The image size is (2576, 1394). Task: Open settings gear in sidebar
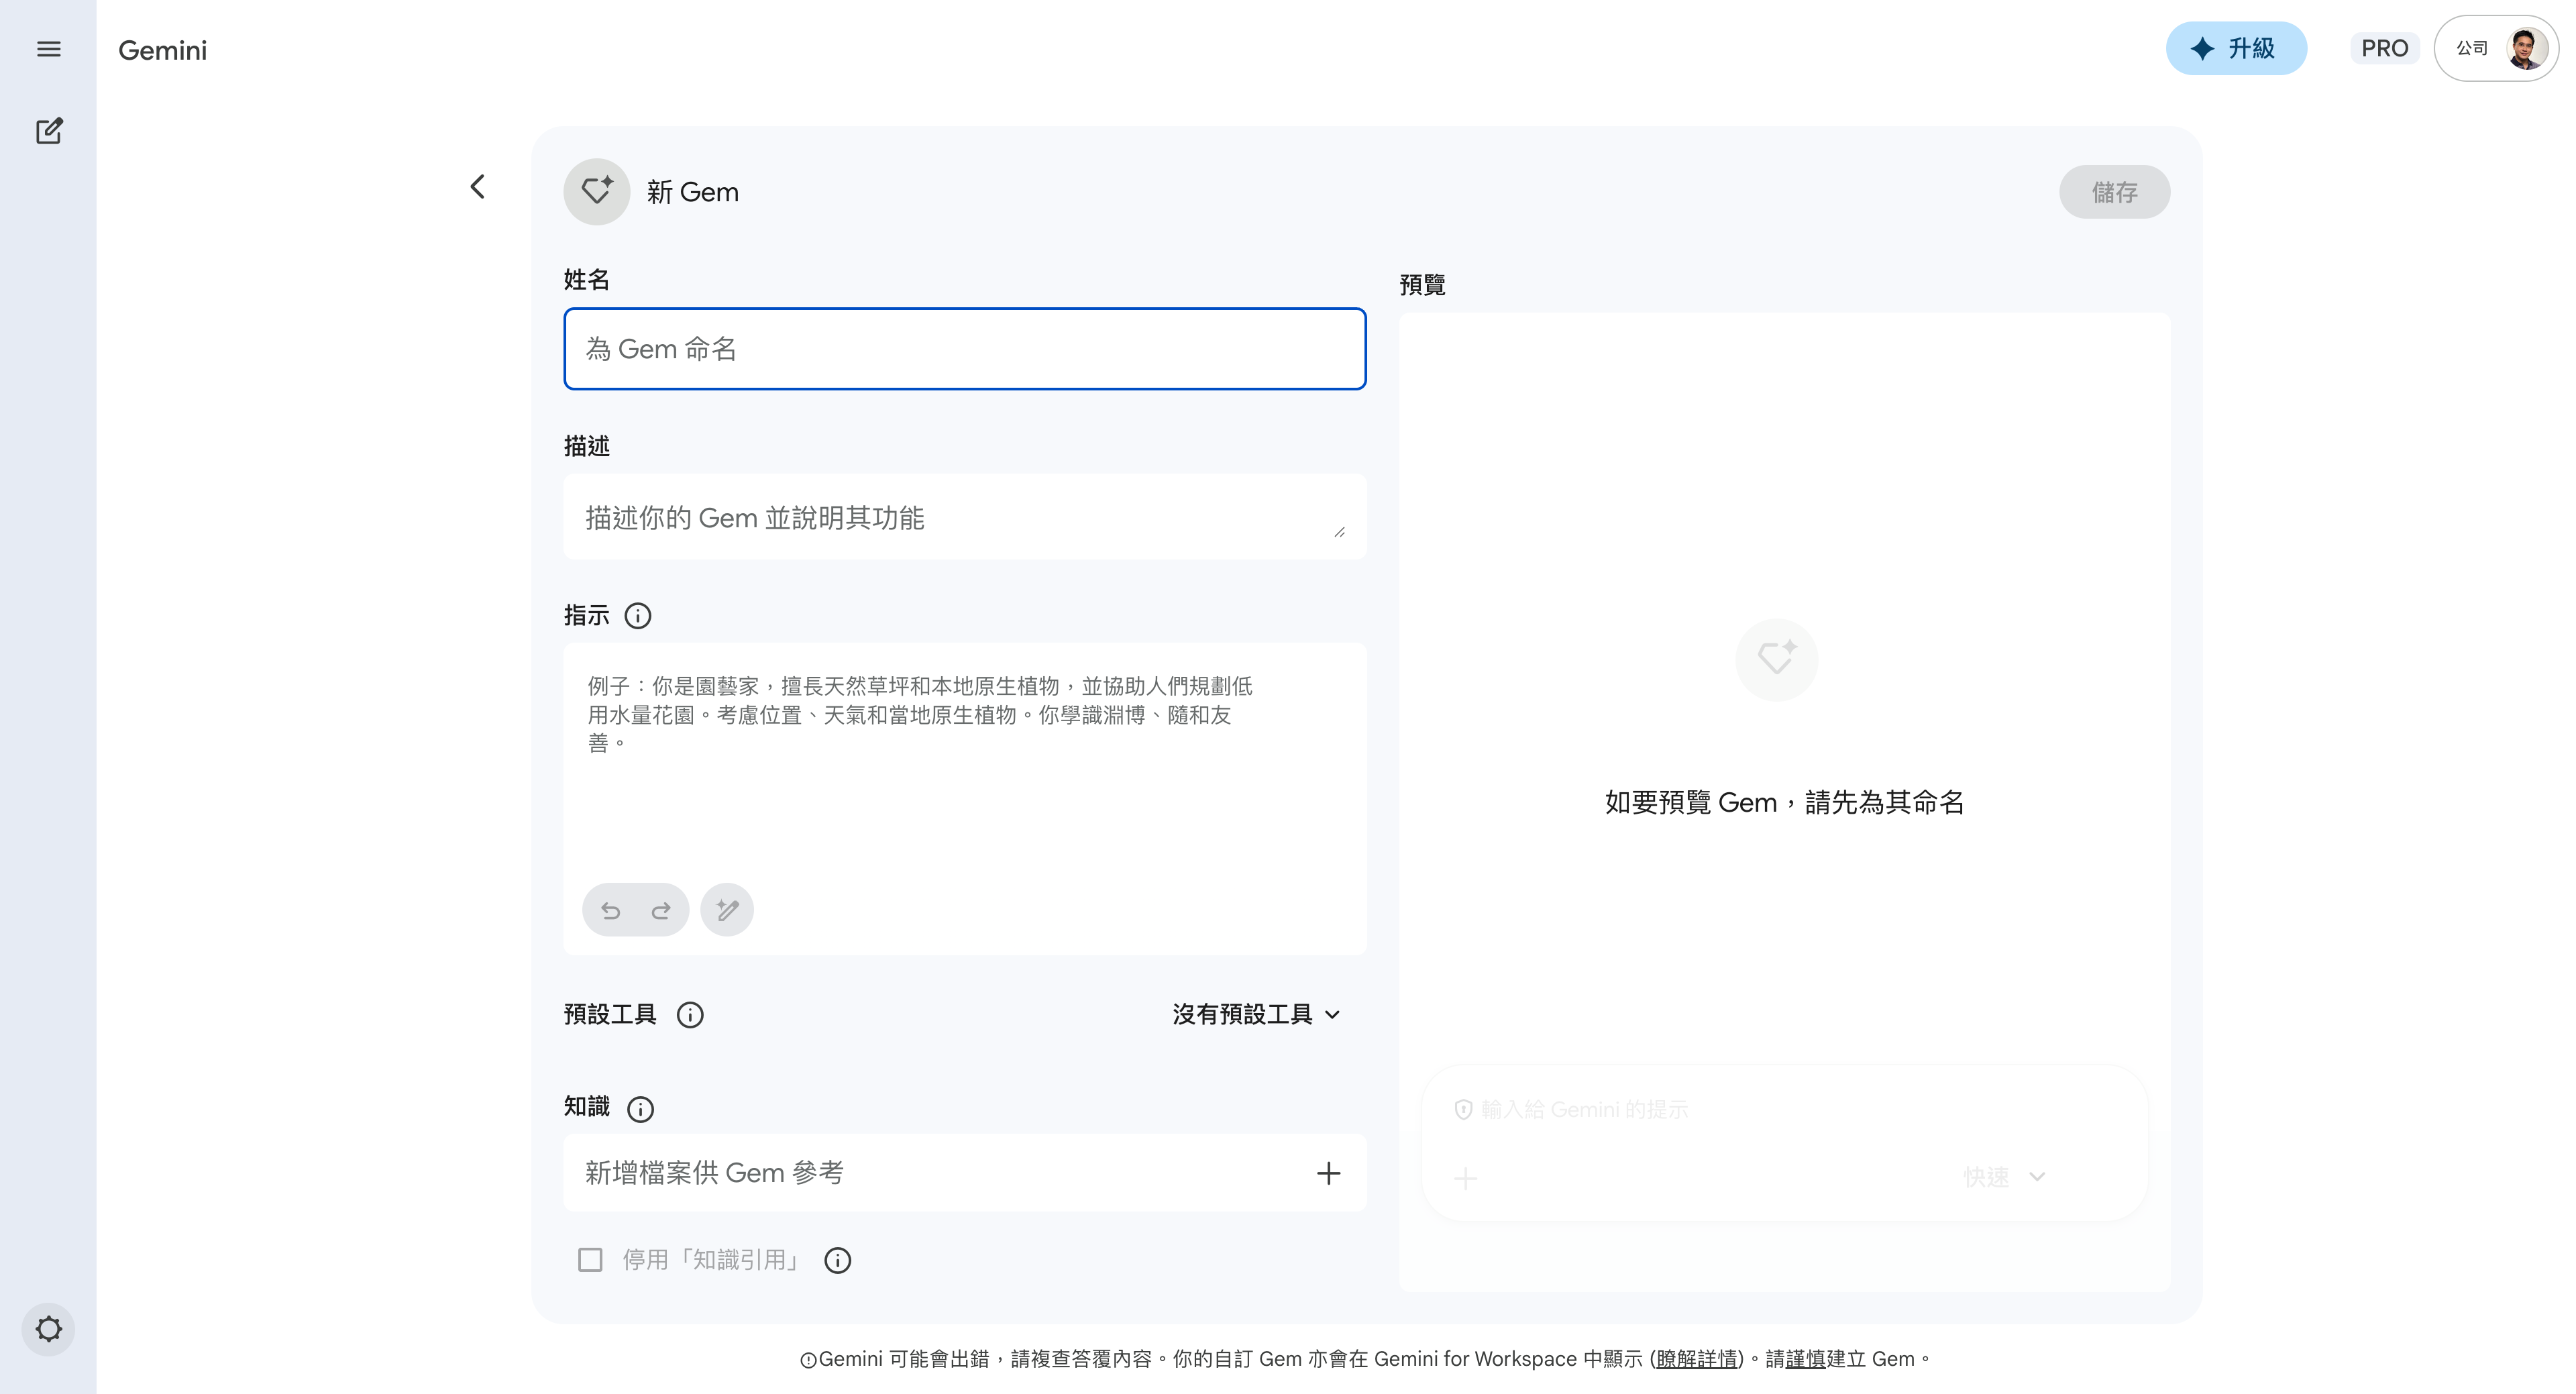pos(48,1329)
